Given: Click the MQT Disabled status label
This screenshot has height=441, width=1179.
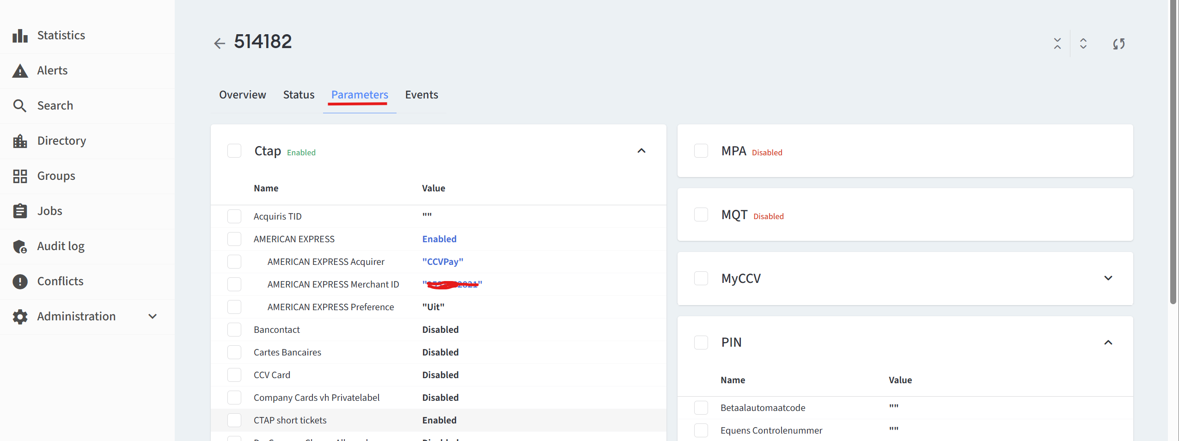Looking at the screenshot, I should 769,217.
